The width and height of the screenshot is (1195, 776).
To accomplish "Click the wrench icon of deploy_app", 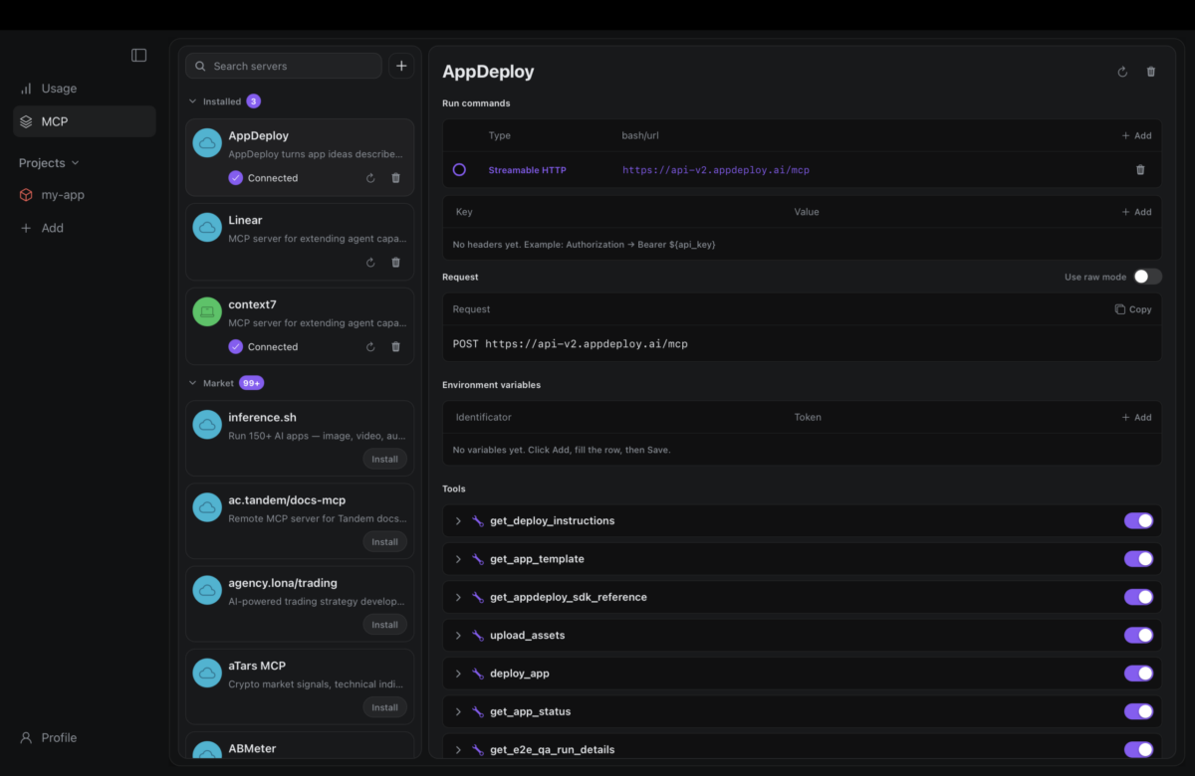I will click(x=478, y=674).
